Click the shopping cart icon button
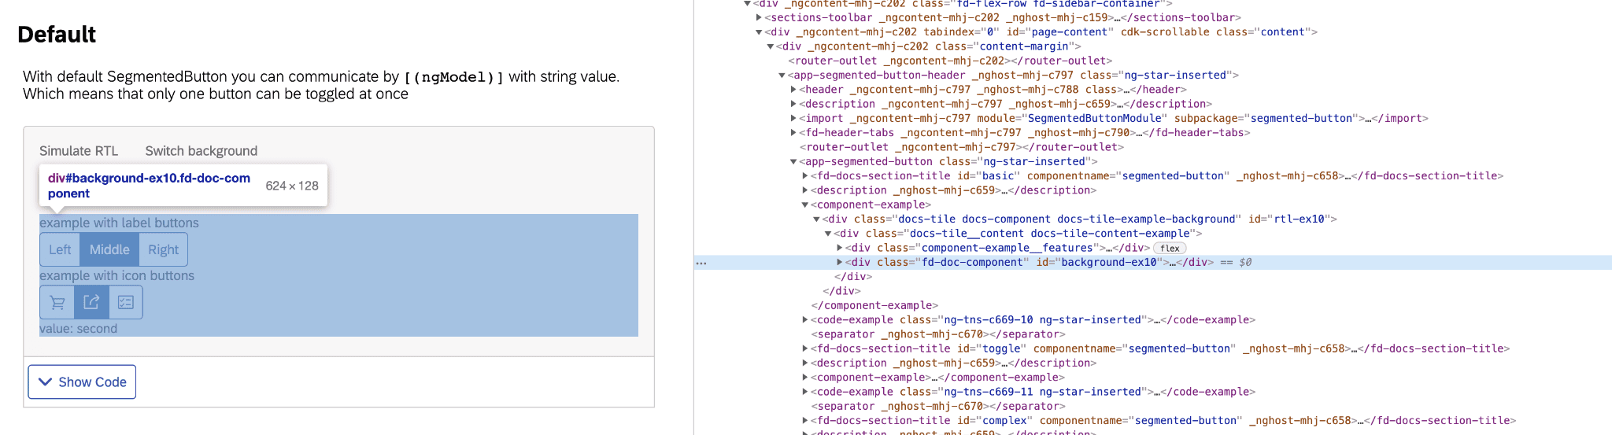Screen dimensions: 1612x435 pos(57,303)
